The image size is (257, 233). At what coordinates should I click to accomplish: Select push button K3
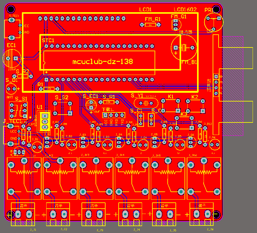pyautogui.click(x=184, y=123)
